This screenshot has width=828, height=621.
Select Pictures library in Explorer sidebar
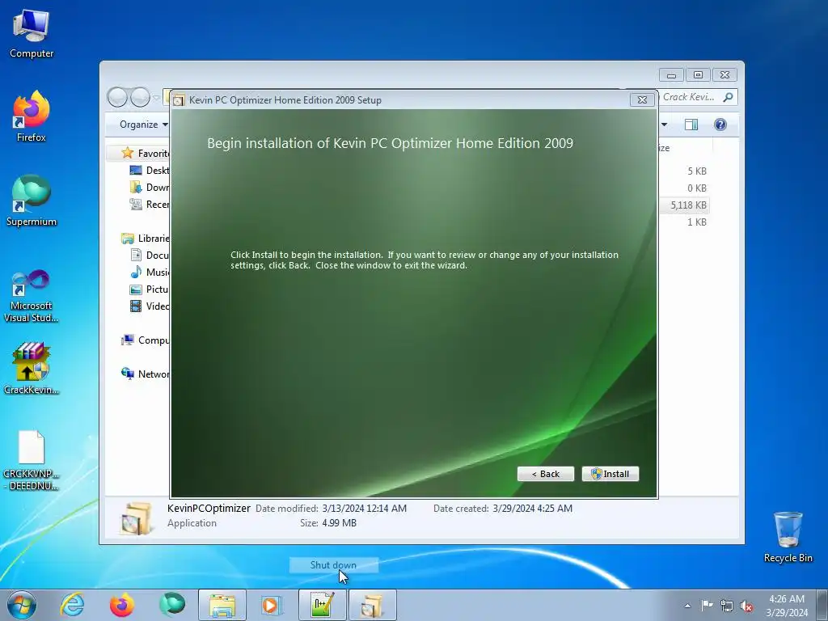(x=149, y=289)
